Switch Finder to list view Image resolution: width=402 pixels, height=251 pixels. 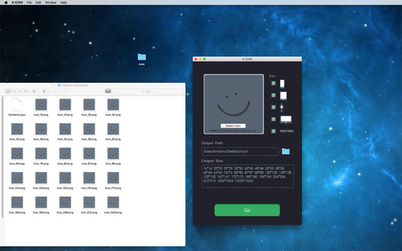coord(14,91)
